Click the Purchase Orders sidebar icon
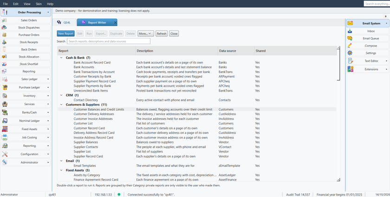The height and width of the screenshot is (197, 390). [x=4, y=35]
